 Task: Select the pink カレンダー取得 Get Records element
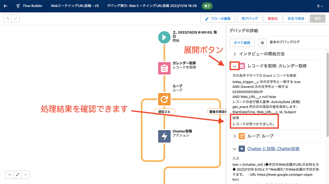click(164, 68)
